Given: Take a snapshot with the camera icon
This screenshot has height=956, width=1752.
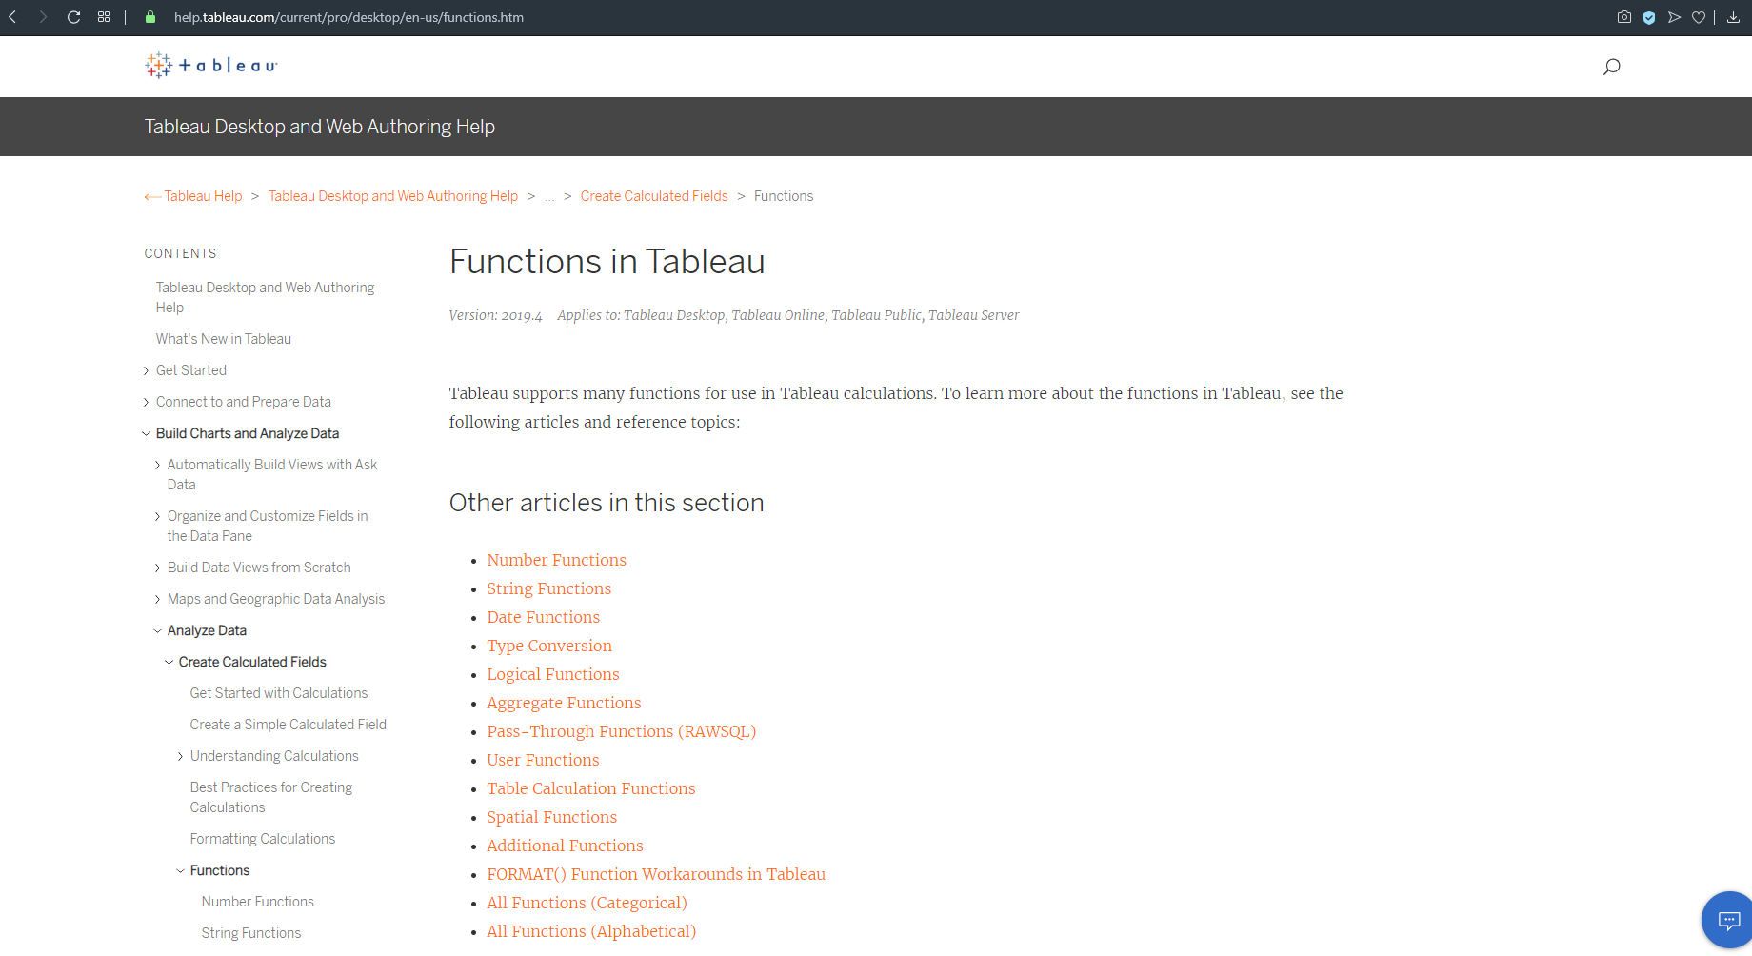Looking at the screenshot, I should pos(1624,17).
